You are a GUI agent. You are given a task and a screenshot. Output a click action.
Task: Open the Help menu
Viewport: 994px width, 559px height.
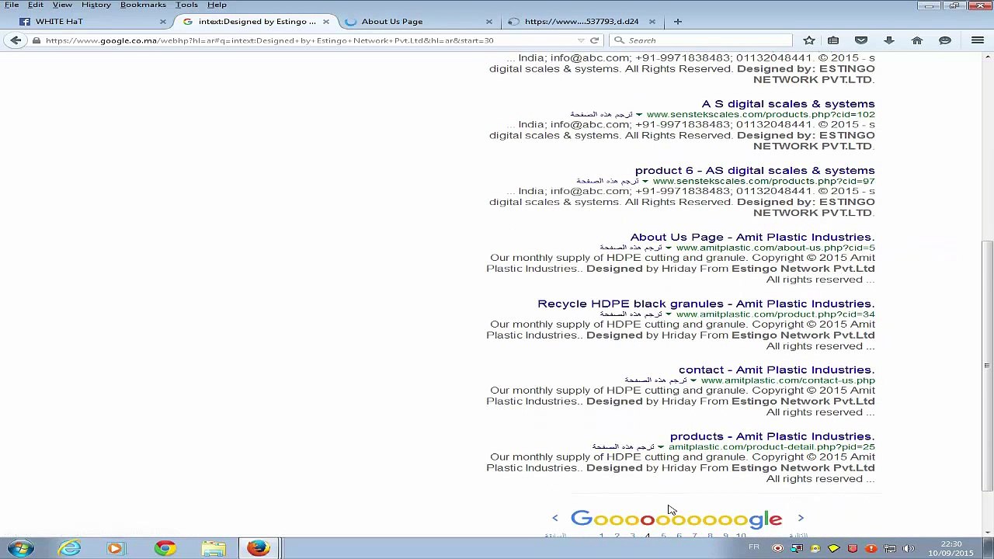tap(217, 5)
